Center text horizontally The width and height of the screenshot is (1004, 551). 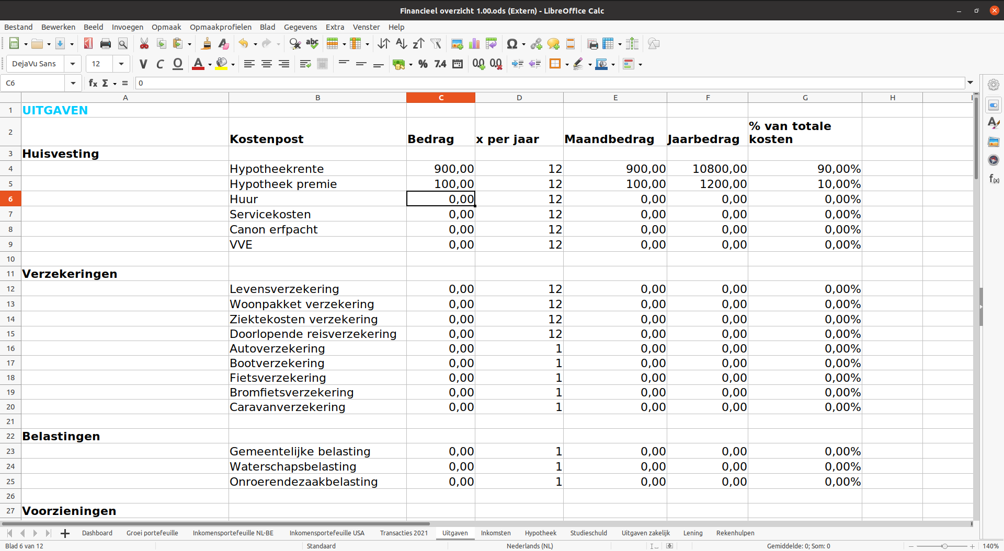(x=267, y=64)
